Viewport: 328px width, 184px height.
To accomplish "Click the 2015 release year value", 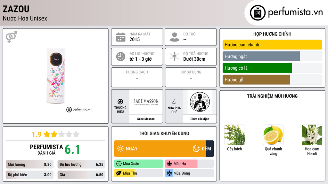I will (x=135, y=39).
